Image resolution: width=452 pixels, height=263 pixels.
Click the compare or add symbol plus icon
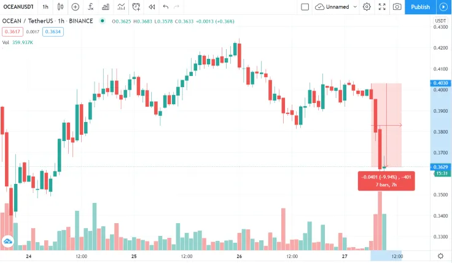click(x=76, y=7)
